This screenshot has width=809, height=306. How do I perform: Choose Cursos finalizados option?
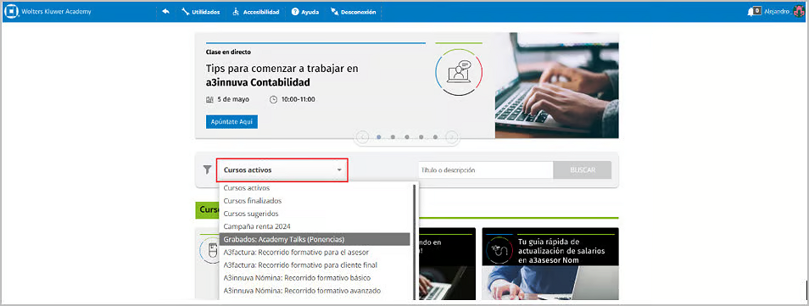(315, 201)
